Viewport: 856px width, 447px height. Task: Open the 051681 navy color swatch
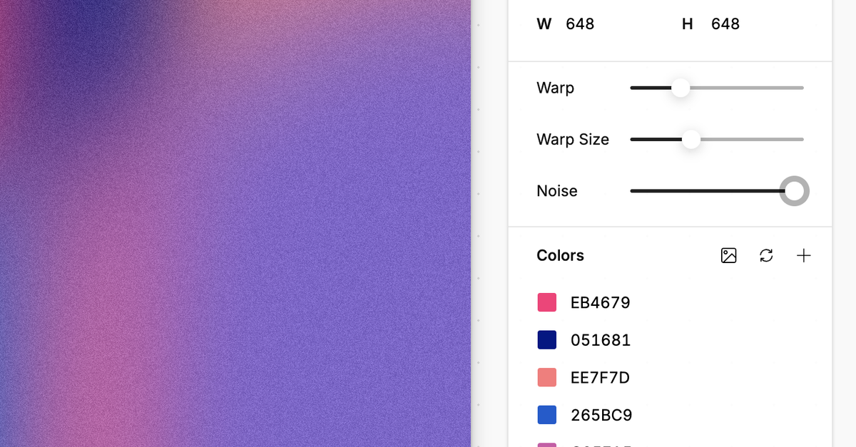click(x=546, y=340)
